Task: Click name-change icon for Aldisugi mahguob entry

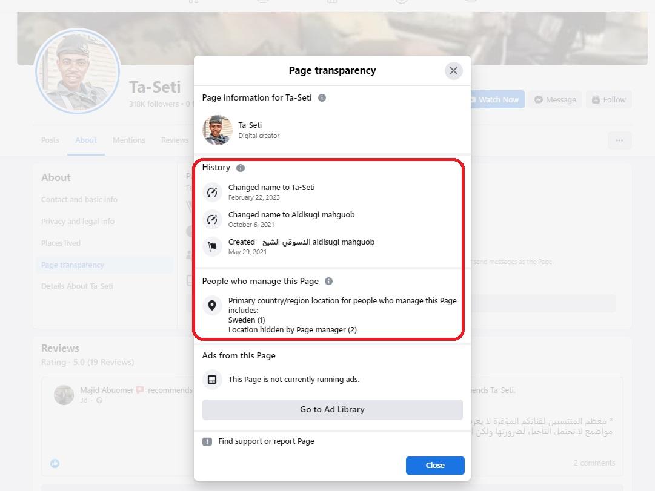Action: [x=212, y=219]
